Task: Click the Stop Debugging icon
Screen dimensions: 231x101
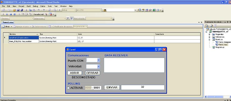Action: point(11,14)
